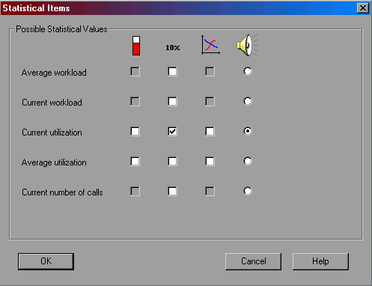This screenshot has width=372, height=286.
Task: Close the Statistical Items dialog
Action: pyautogui.click(x=363, y=8)
